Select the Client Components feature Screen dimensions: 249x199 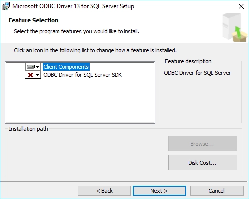[66, 67]
